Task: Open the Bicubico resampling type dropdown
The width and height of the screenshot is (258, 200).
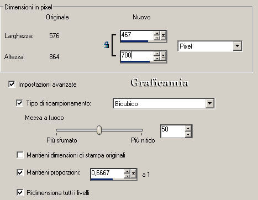Action: 209,103
